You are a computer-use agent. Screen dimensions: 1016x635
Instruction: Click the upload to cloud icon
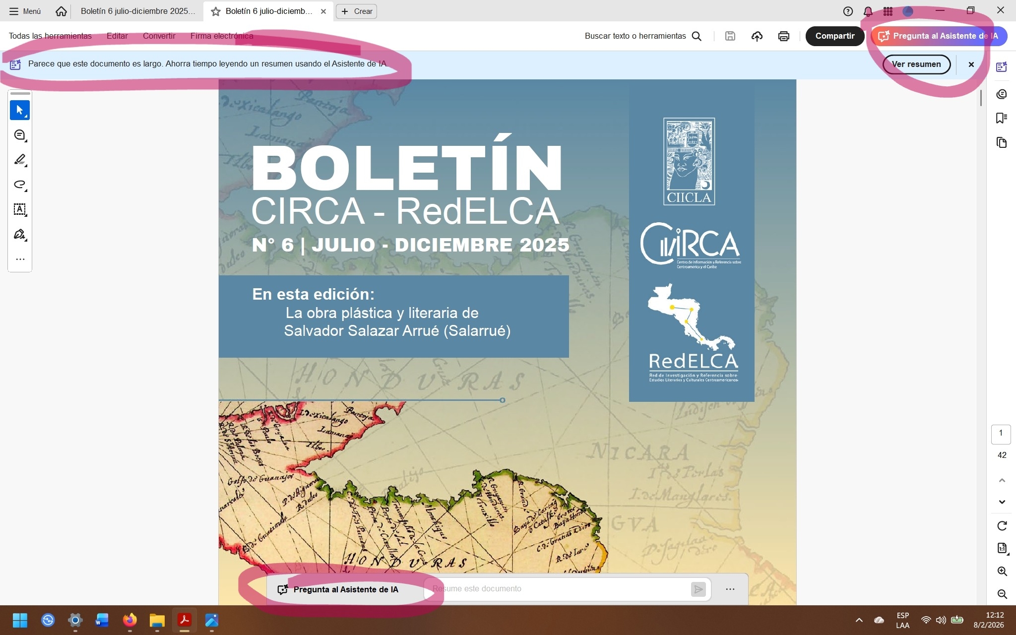(x=757, y=36)
